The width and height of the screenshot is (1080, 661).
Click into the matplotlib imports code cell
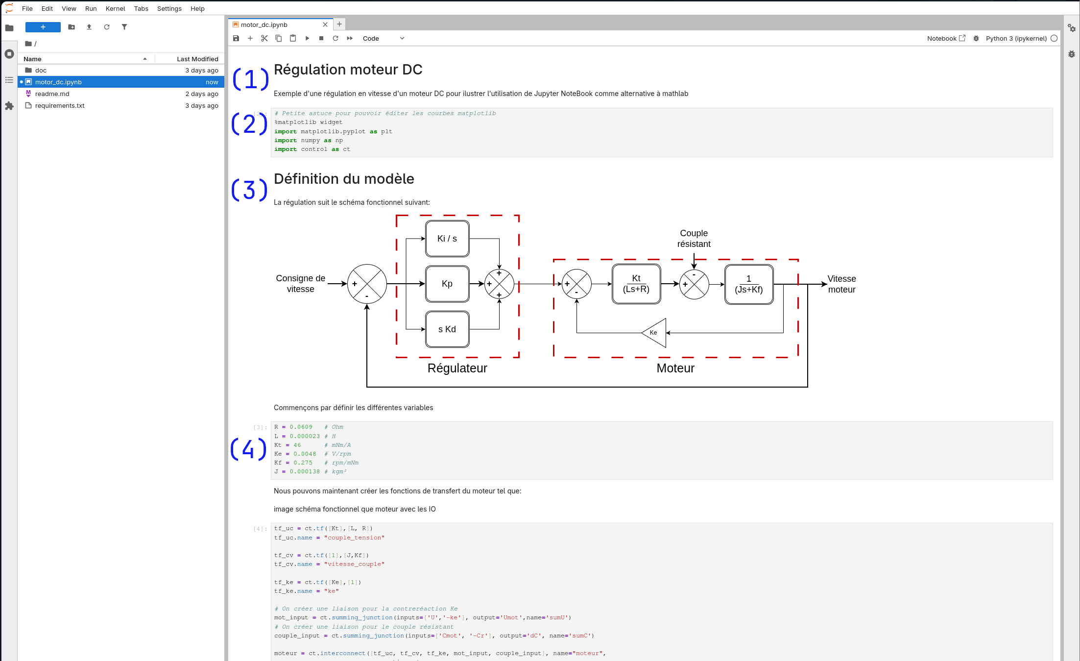tap(661, 132)
